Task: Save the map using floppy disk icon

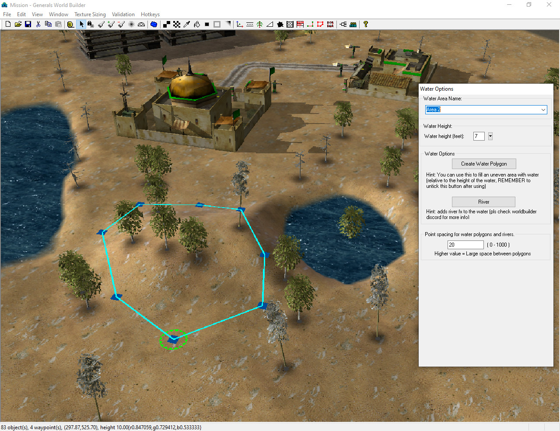Action: pyautogui.click(x=28, y=24)
